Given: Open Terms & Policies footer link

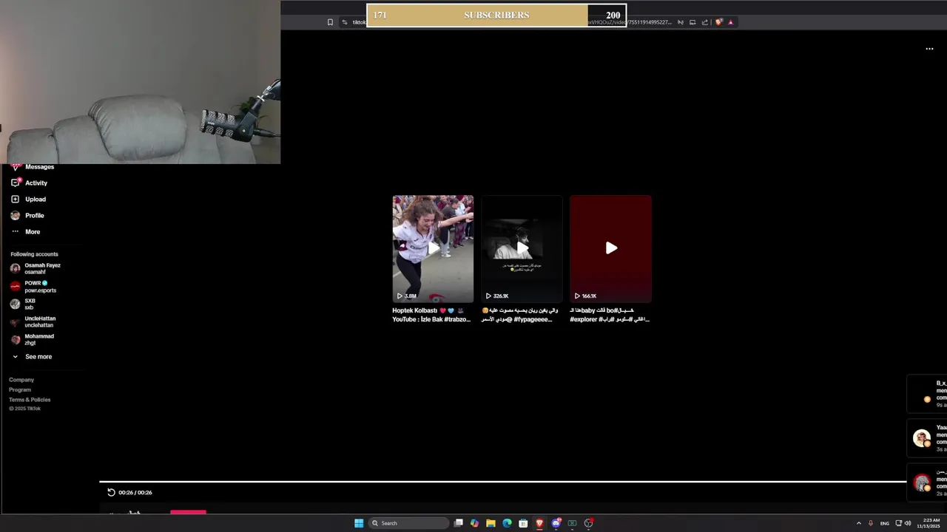Looking at the screenshot, I should click(30, 400).
